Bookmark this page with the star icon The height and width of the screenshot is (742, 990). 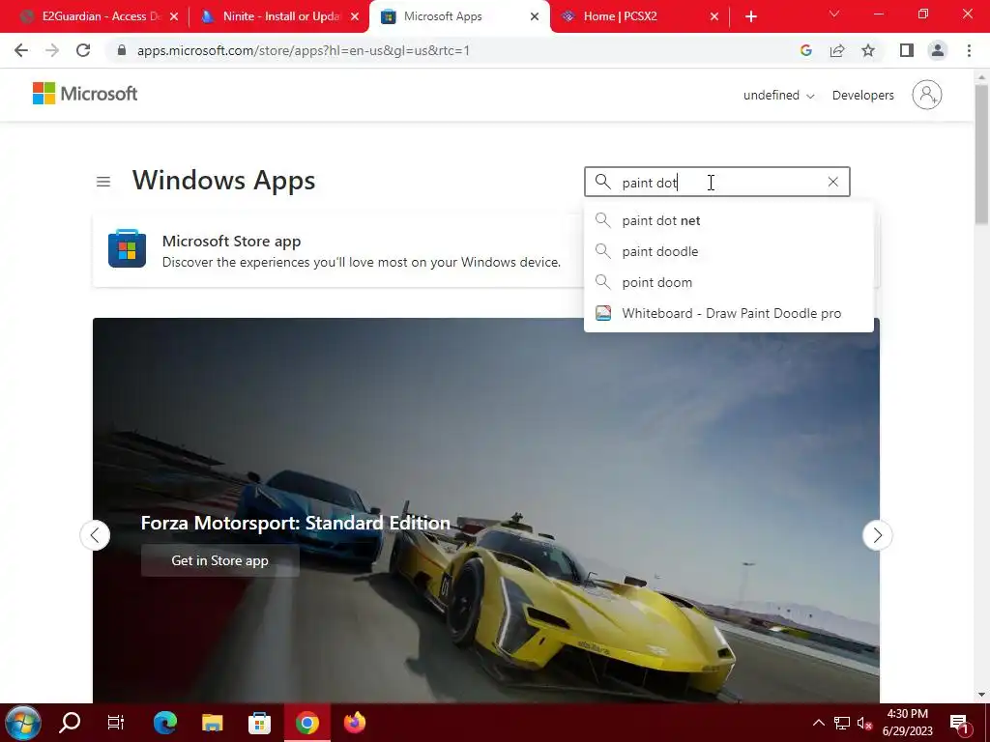[x=868, y=50]
